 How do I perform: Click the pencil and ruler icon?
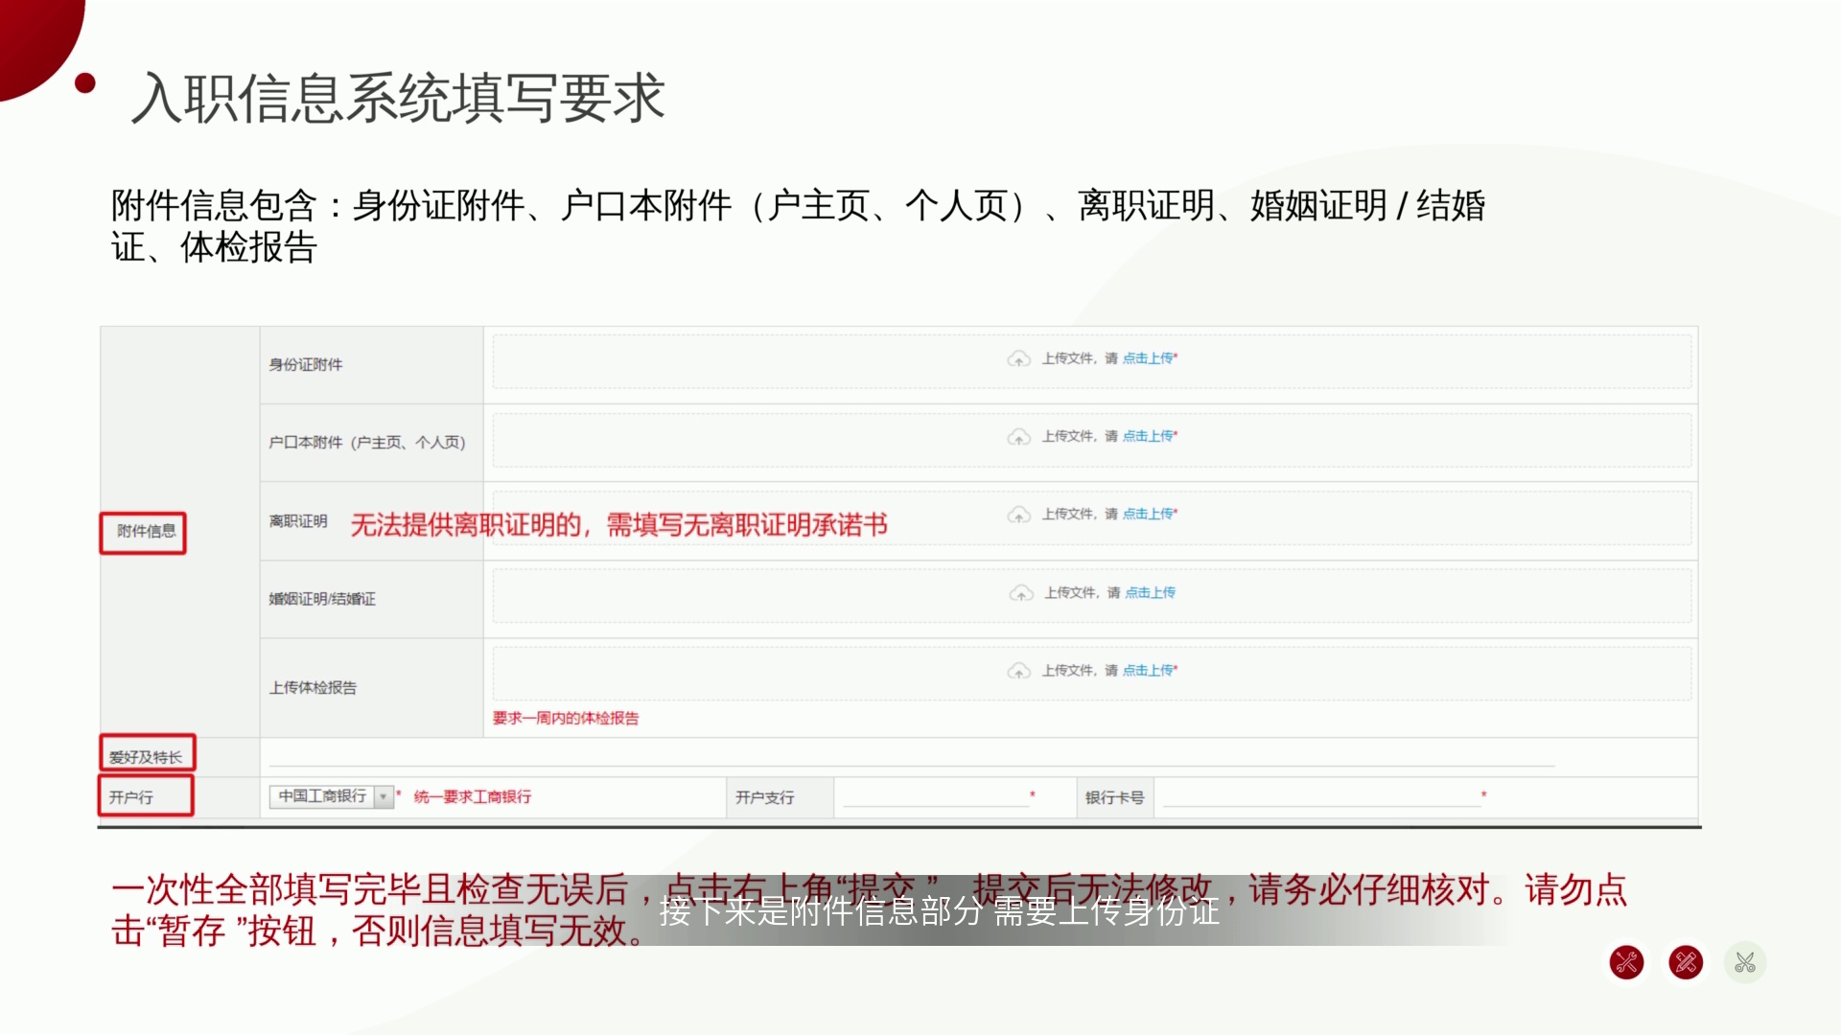click(x=1686, y=962)
